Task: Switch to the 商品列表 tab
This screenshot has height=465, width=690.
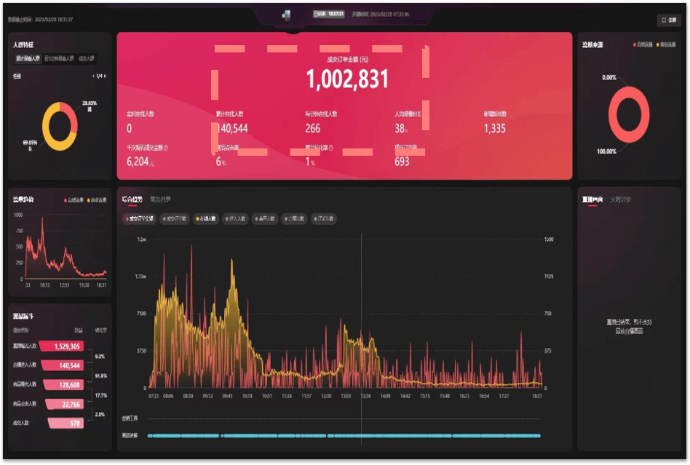Action: 161,198
